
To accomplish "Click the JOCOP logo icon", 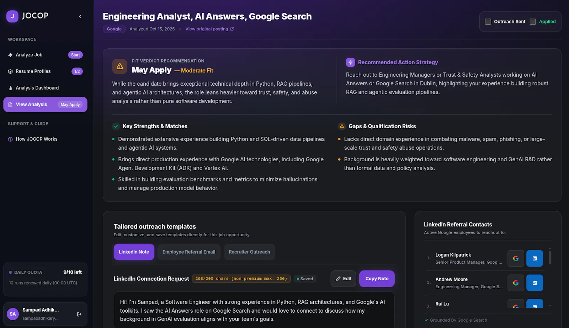I will click(12, 16).
